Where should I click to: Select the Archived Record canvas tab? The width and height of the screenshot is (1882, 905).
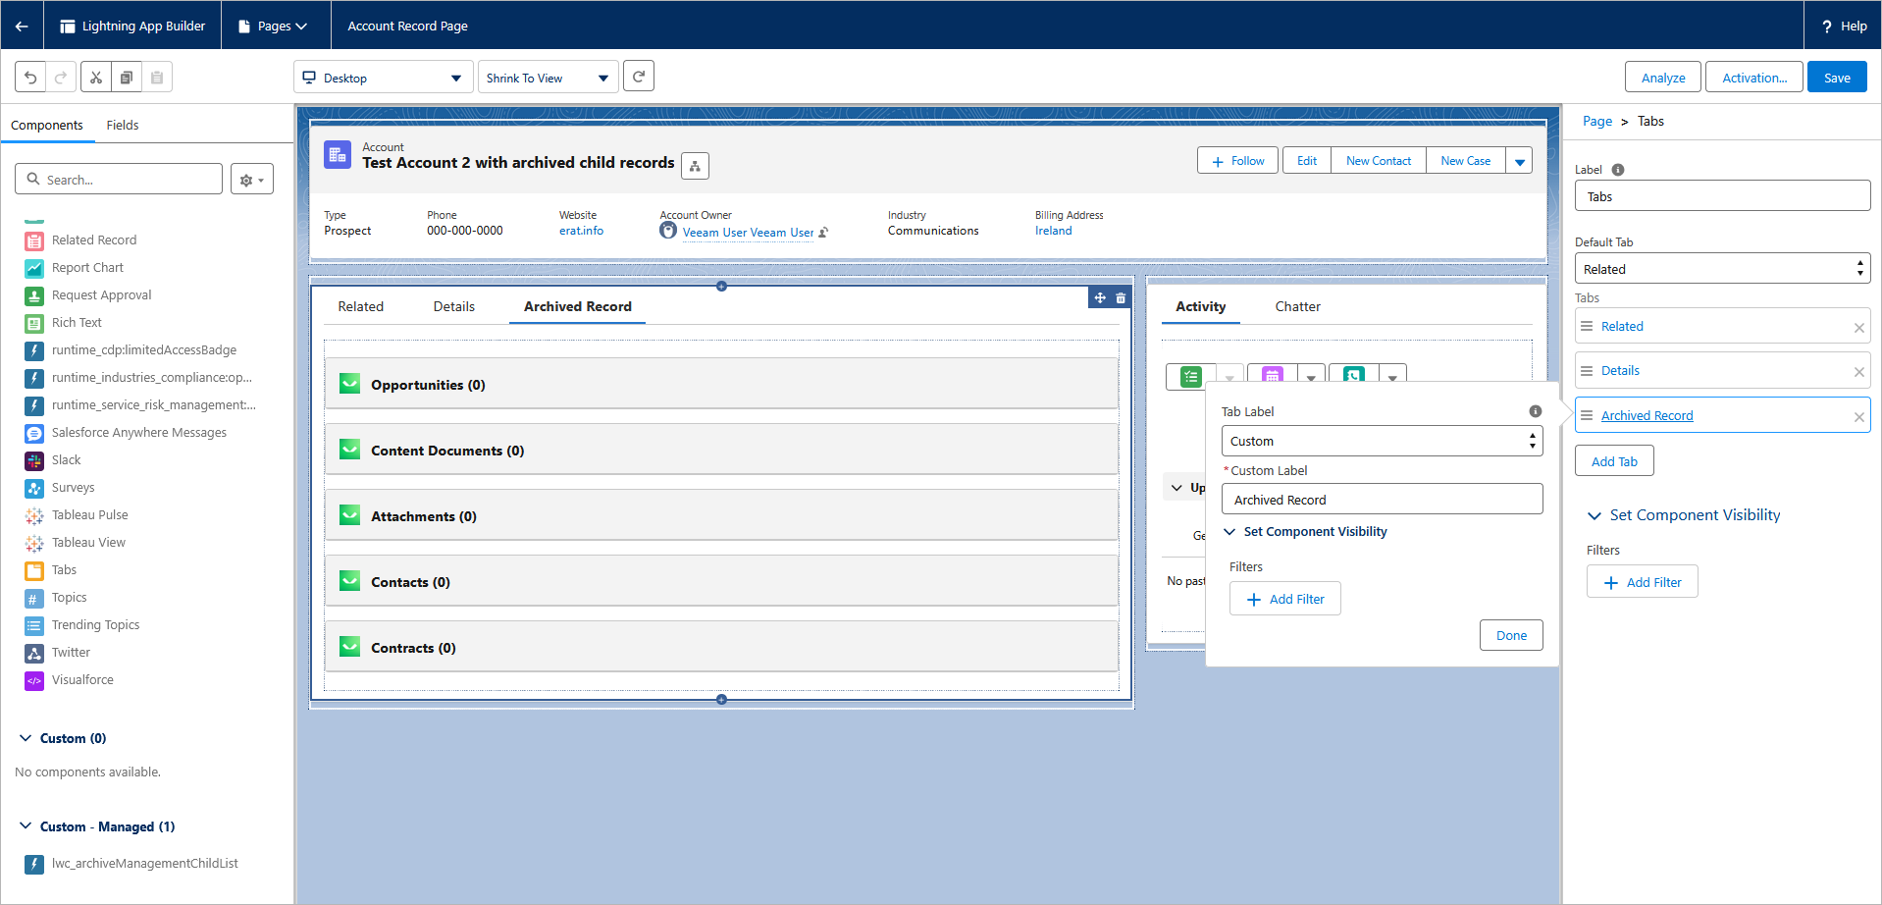point(578,306)
